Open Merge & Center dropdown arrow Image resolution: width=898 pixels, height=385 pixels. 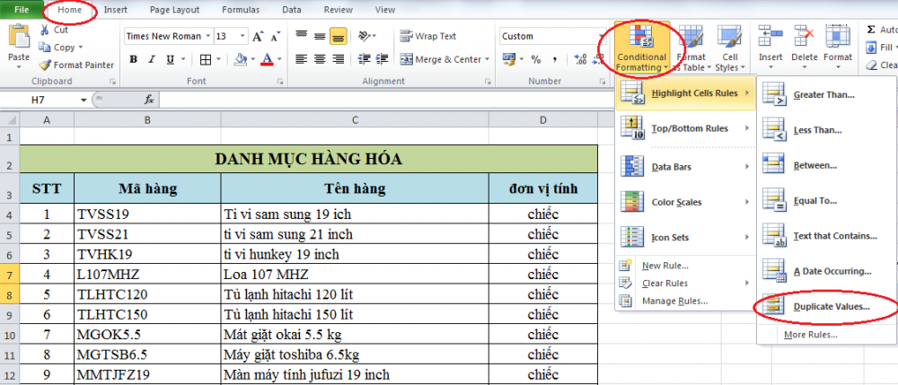click(x=487, y=59)
